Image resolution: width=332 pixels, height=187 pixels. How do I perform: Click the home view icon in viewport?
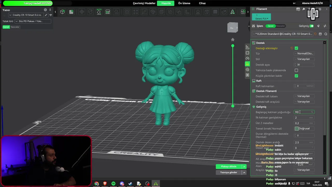click(x=233, y=39)
